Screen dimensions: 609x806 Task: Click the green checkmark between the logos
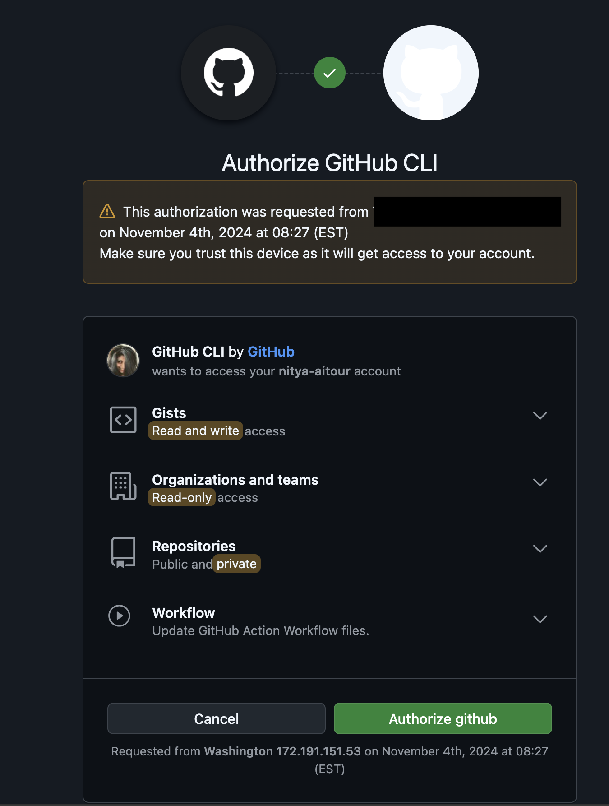pyautogui.click(x=329, y=72)
